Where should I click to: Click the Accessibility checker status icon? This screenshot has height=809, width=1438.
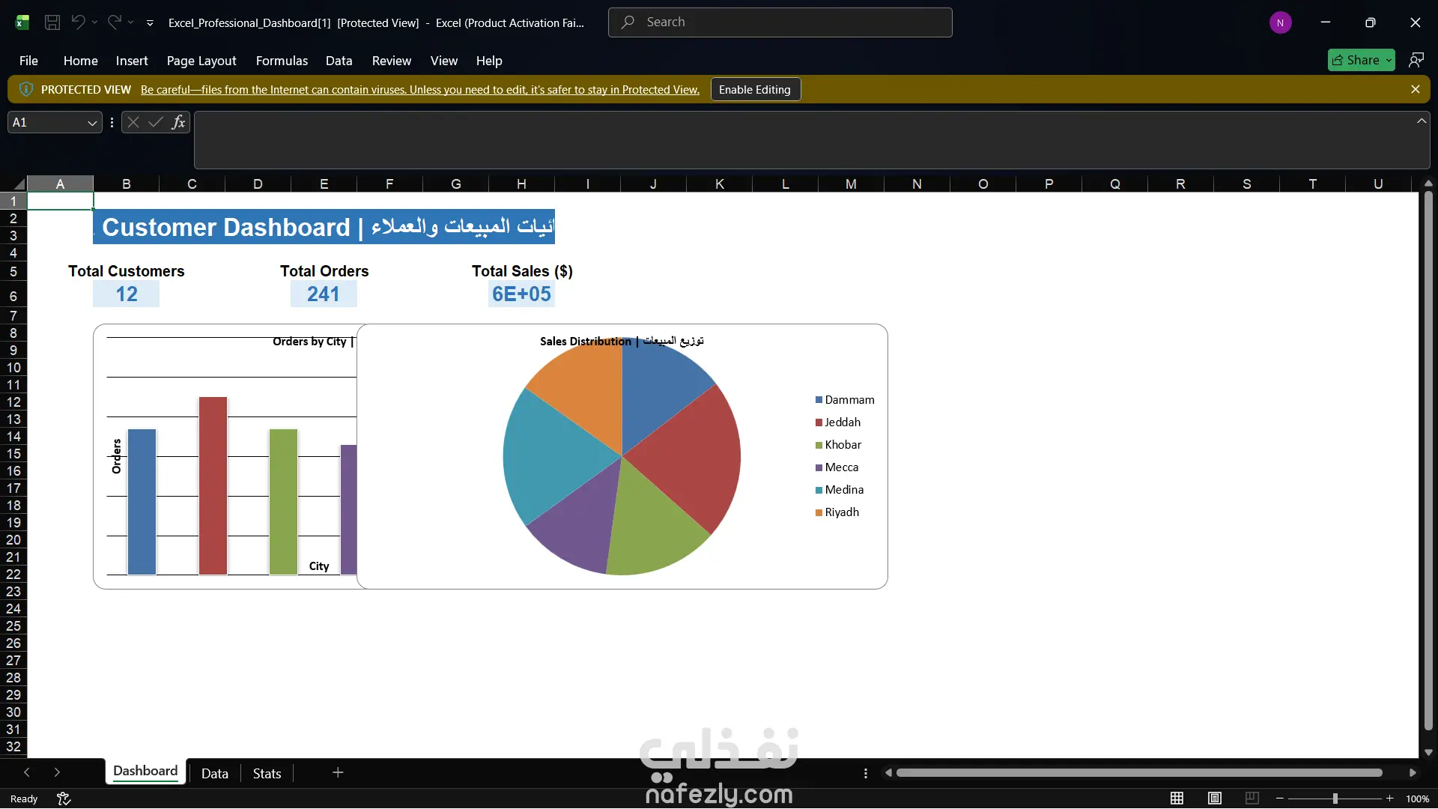point(64,799)
